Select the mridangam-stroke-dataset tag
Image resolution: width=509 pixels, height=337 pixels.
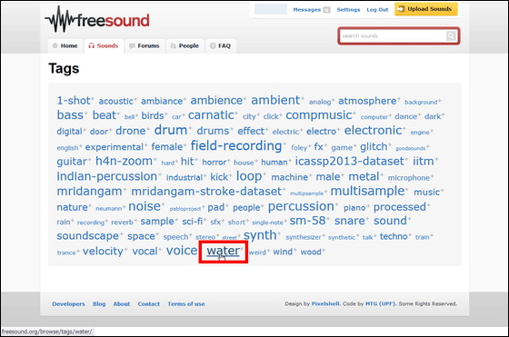pyautogui.click(x=206, y=192)
